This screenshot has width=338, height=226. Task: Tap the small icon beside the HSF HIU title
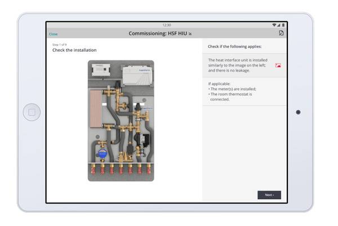click(x=190, y=34)
